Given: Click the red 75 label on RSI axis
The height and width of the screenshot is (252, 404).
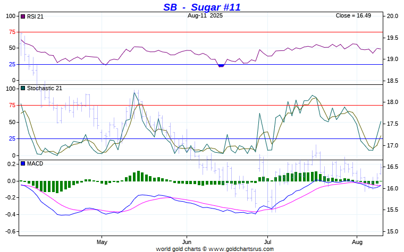Looking at the screenshot, I should pyautogui.click(x=13, y=32).
